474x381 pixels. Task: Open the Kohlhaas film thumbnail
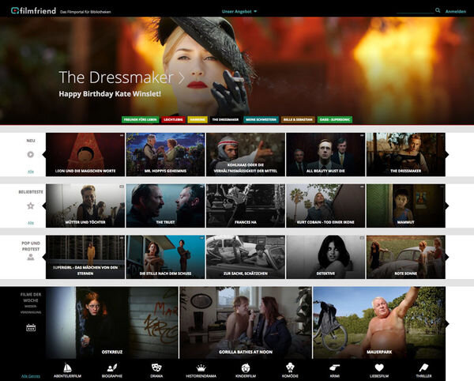[x=246, y=154]
